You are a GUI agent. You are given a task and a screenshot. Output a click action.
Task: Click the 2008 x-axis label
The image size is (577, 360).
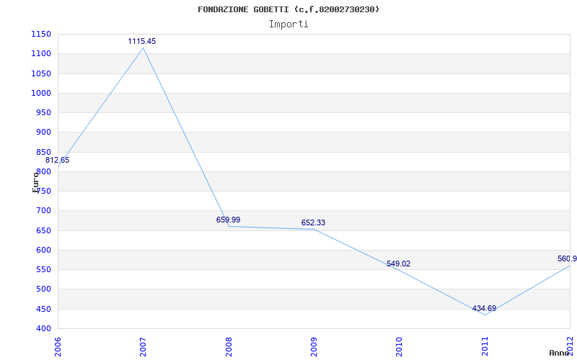coord(229,346)
